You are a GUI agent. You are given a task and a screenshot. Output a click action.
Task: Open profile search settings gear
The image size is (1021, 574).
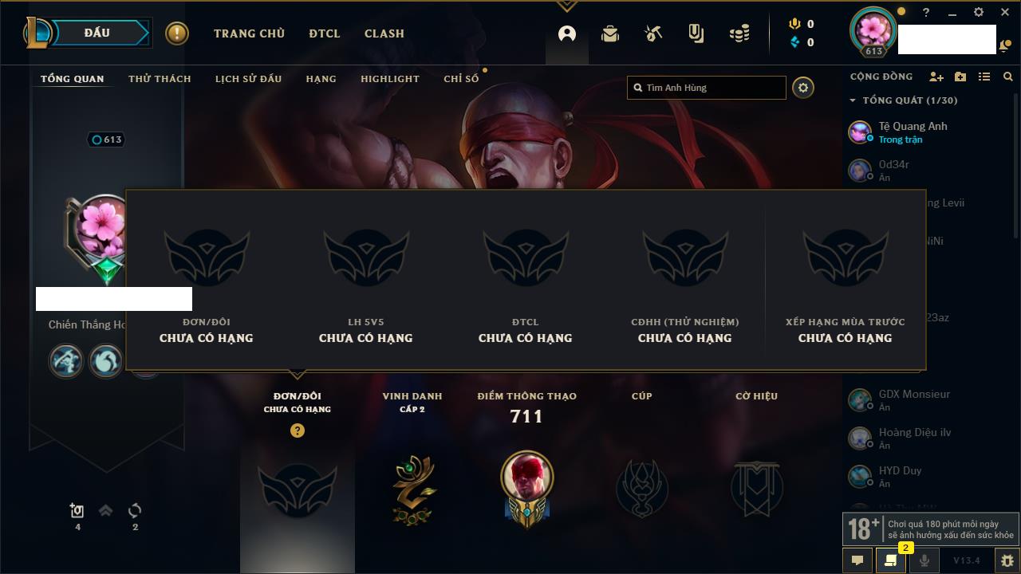click(x=803, y=88)
